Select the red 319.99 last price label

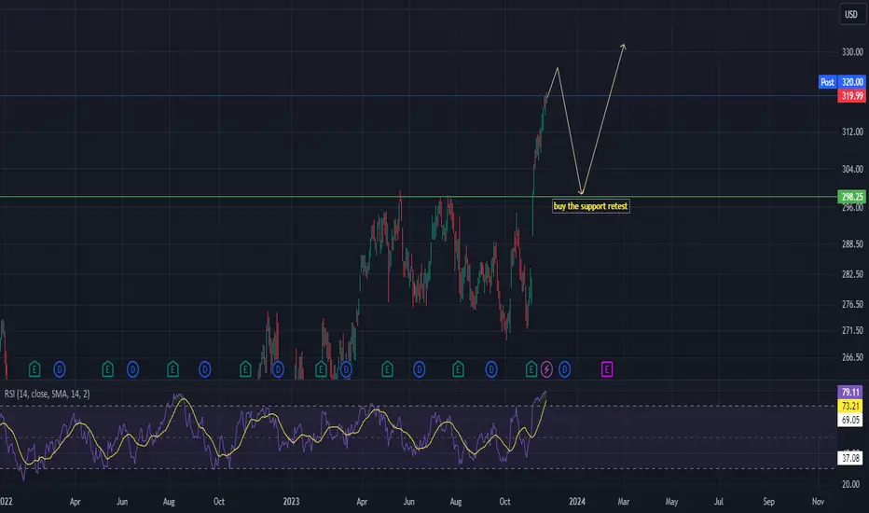[852, 96]
